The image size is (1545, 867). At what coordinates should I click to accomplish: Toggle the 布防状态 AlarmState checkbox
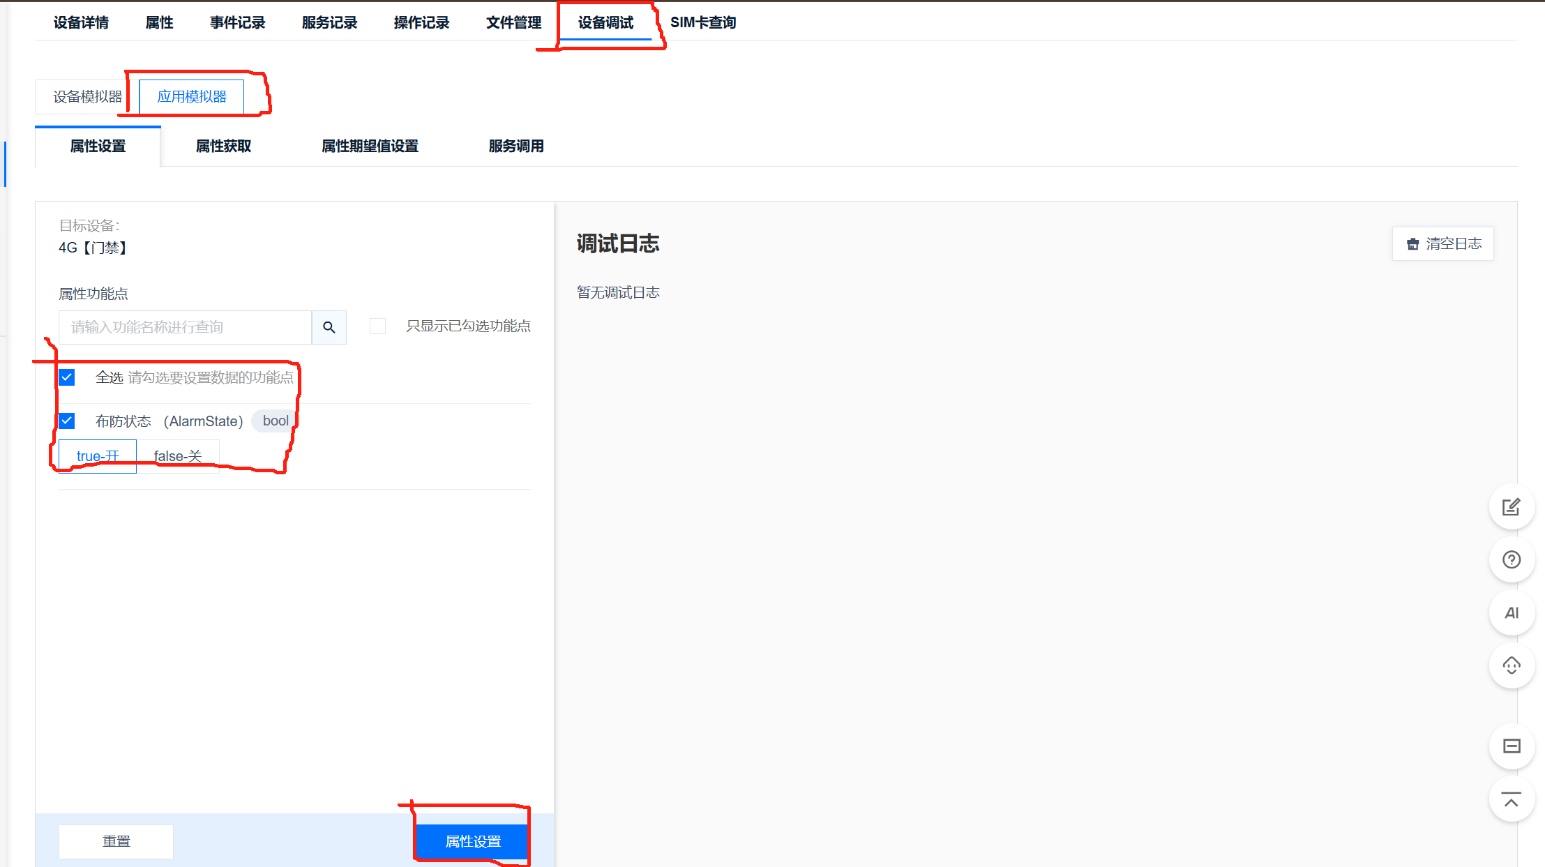coord(67,421)
